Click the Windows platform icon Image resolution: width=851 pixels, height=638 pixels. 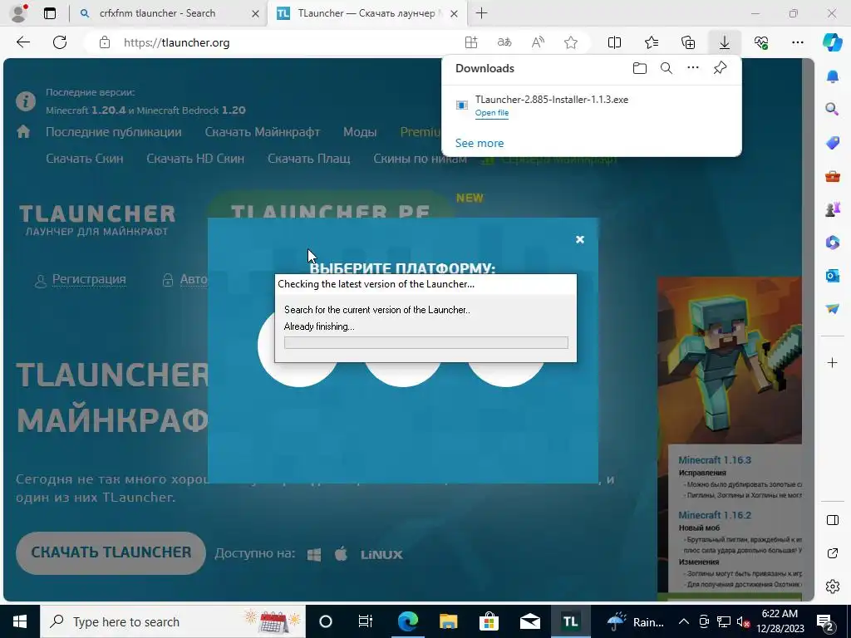pyautogui.click(x=313, y=554)
